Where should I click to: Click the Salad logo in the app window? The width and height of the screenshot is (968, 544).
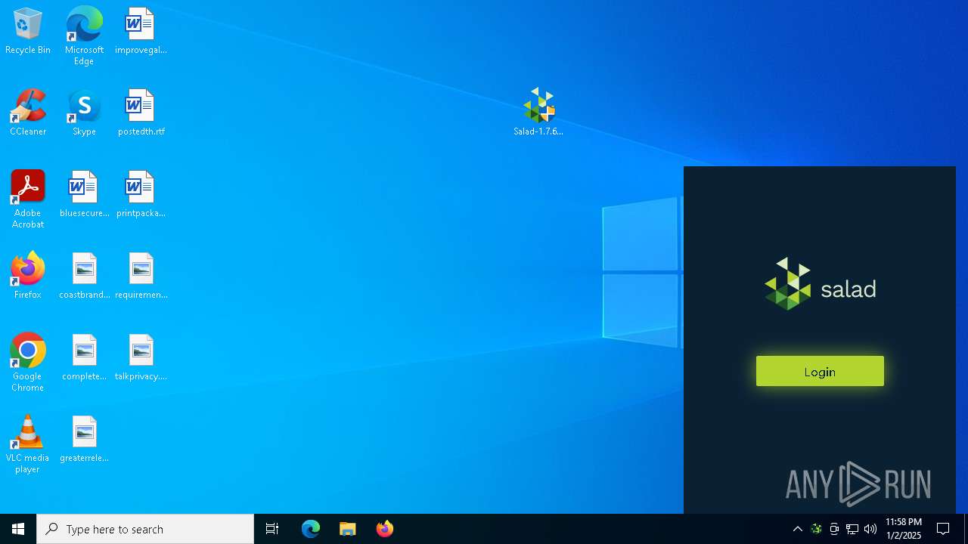point(820,284)
